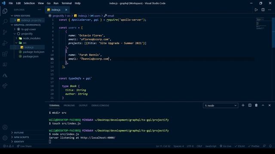Image resolution: width=275 pixels, height=154 pixels.
Task: Open the terminal selector dropdown '1: node'
Action: [220, 106]
